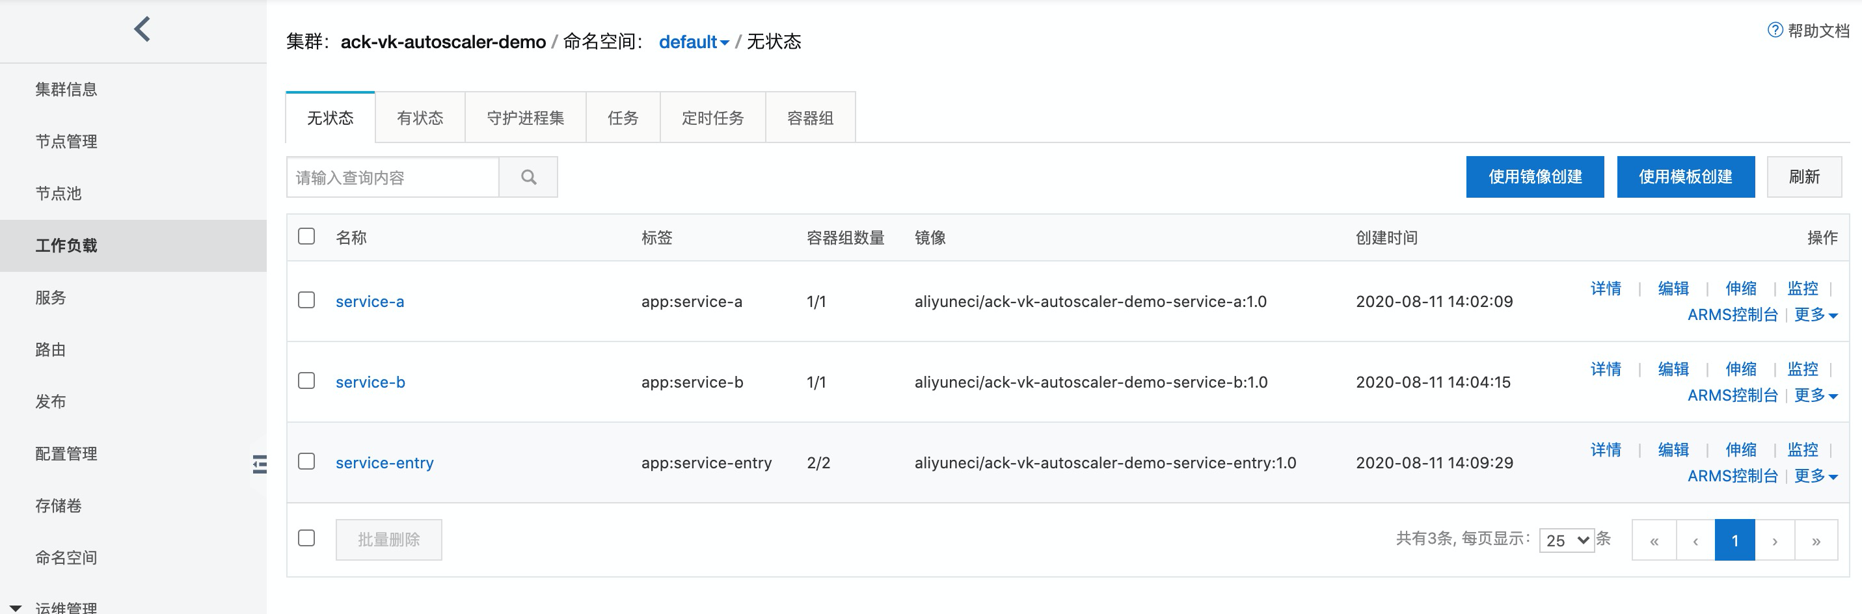Open the page size 25 selector
The height and width of the screenshot is (614, 1862).
tap(1567, 541)
